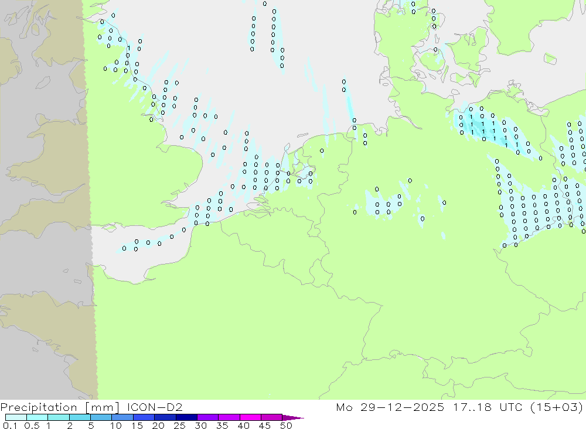Click the 0.1–0.5 mm palest cyan legend swatch
The width and height of the screenshot is (586, 429).
point(16,417)
